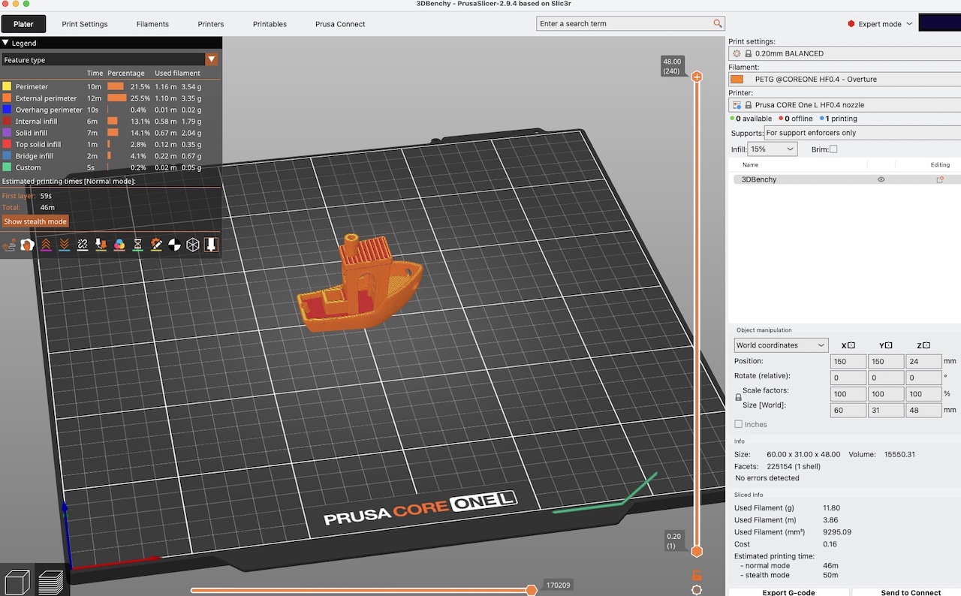Click the 3DBenchy editing icon
The image size is (961, 596).
[939, 180]
